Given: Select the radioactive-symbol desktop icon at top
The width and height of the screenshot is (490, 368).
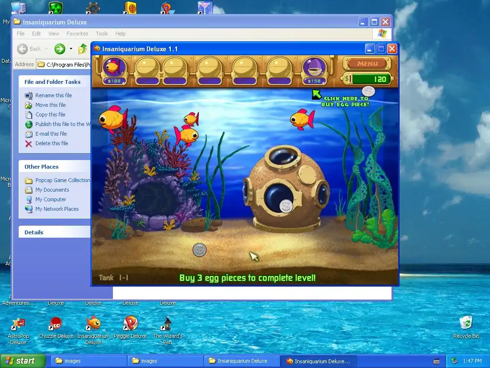Looking at the screenshot, I should click(56, 8).
